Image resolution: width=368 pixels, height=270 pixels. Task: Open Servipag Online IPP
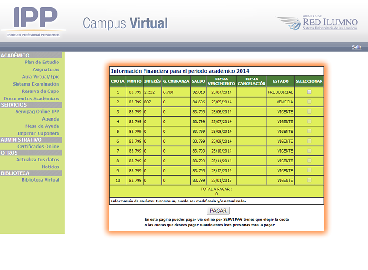(x=37, y=112)
